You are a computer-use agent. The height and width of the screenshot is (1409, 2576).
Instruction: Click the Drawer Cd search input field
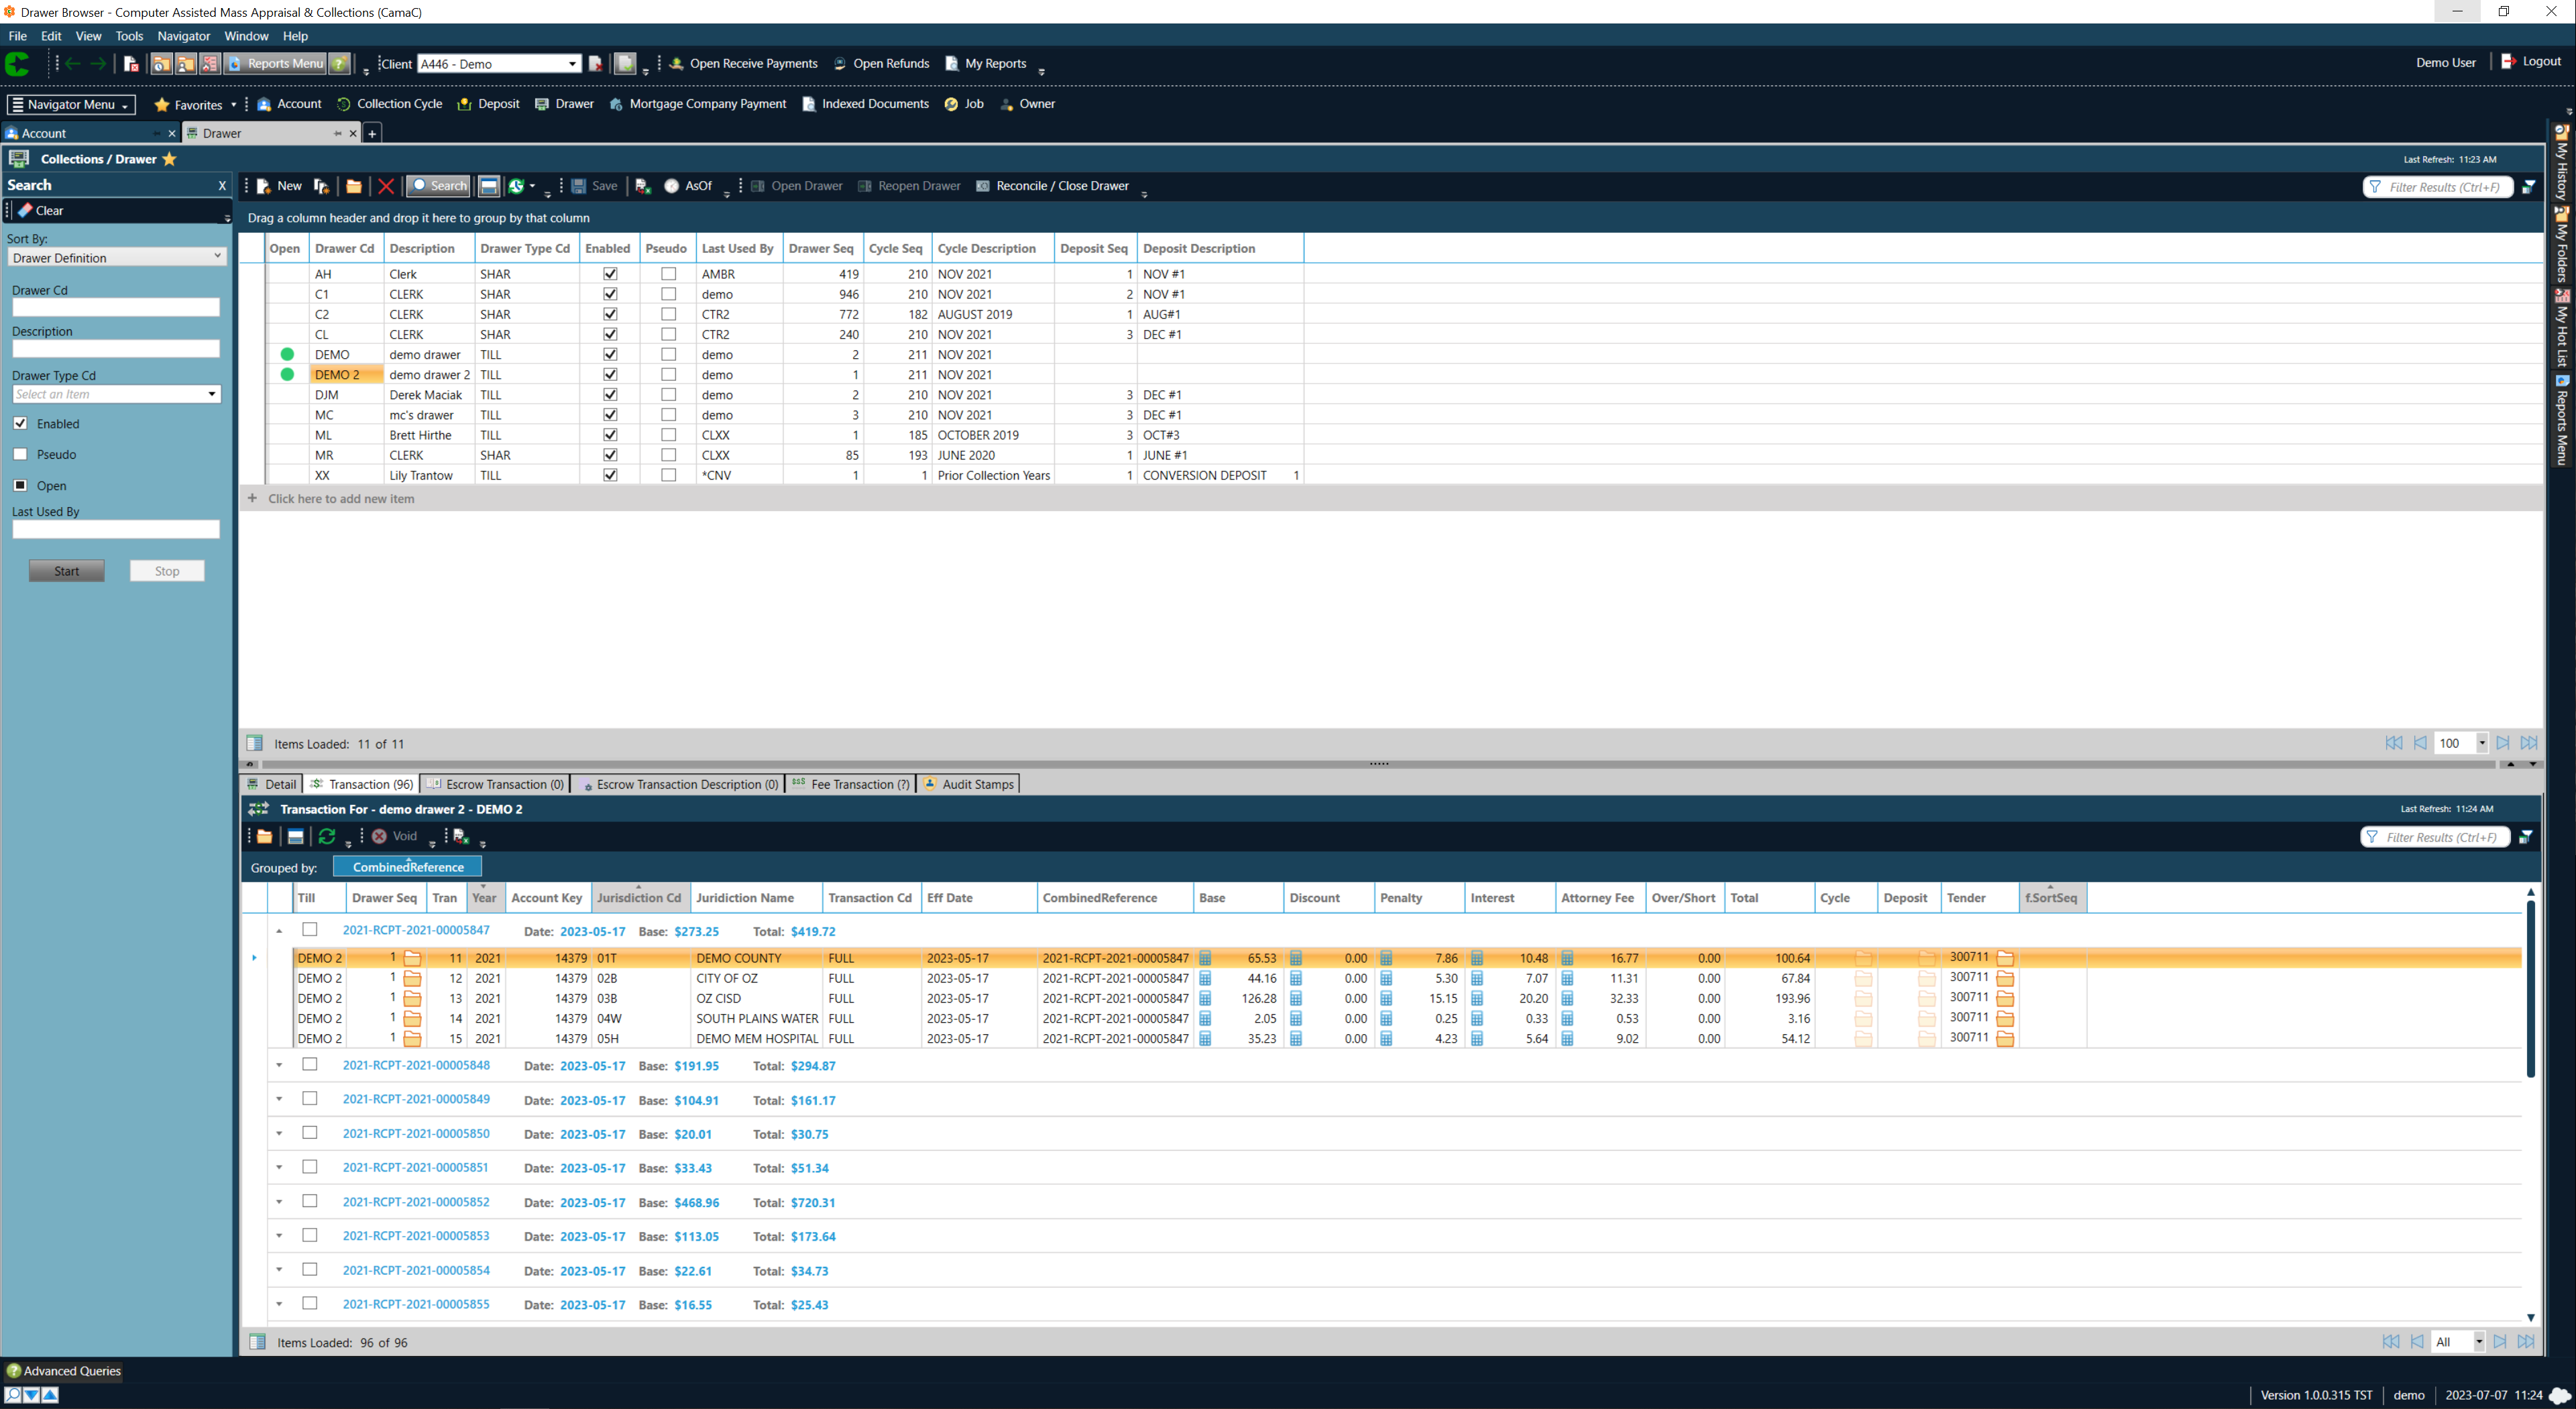pos(116,307)
